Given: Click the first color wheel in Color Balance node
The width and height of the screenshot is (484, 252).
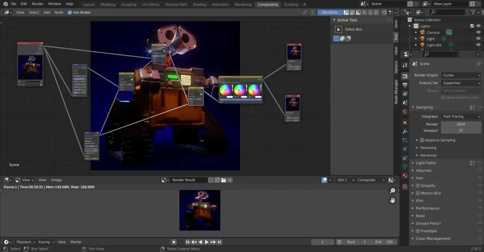Looking at the screenshot, I should (x=226, y=90).
